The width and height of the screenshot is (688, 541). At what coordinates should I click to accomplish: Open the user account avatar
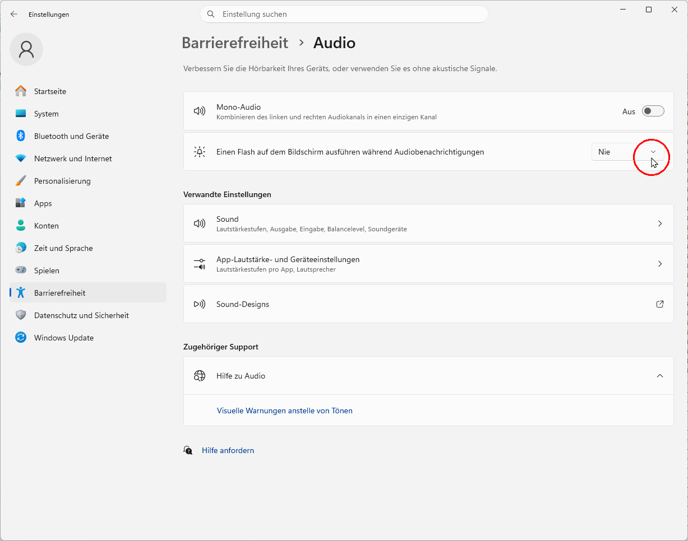tap(26, 49)
